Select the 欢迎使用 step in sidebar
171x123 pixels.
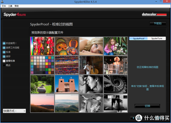pos(10,43)
